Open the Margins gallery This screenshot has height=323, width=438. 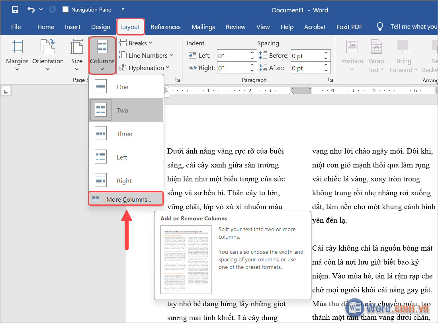17,56
